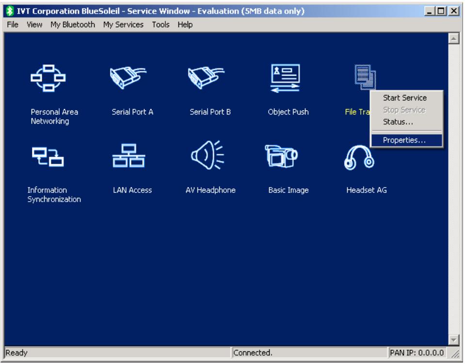Open the Help menu

coord(185,25)
